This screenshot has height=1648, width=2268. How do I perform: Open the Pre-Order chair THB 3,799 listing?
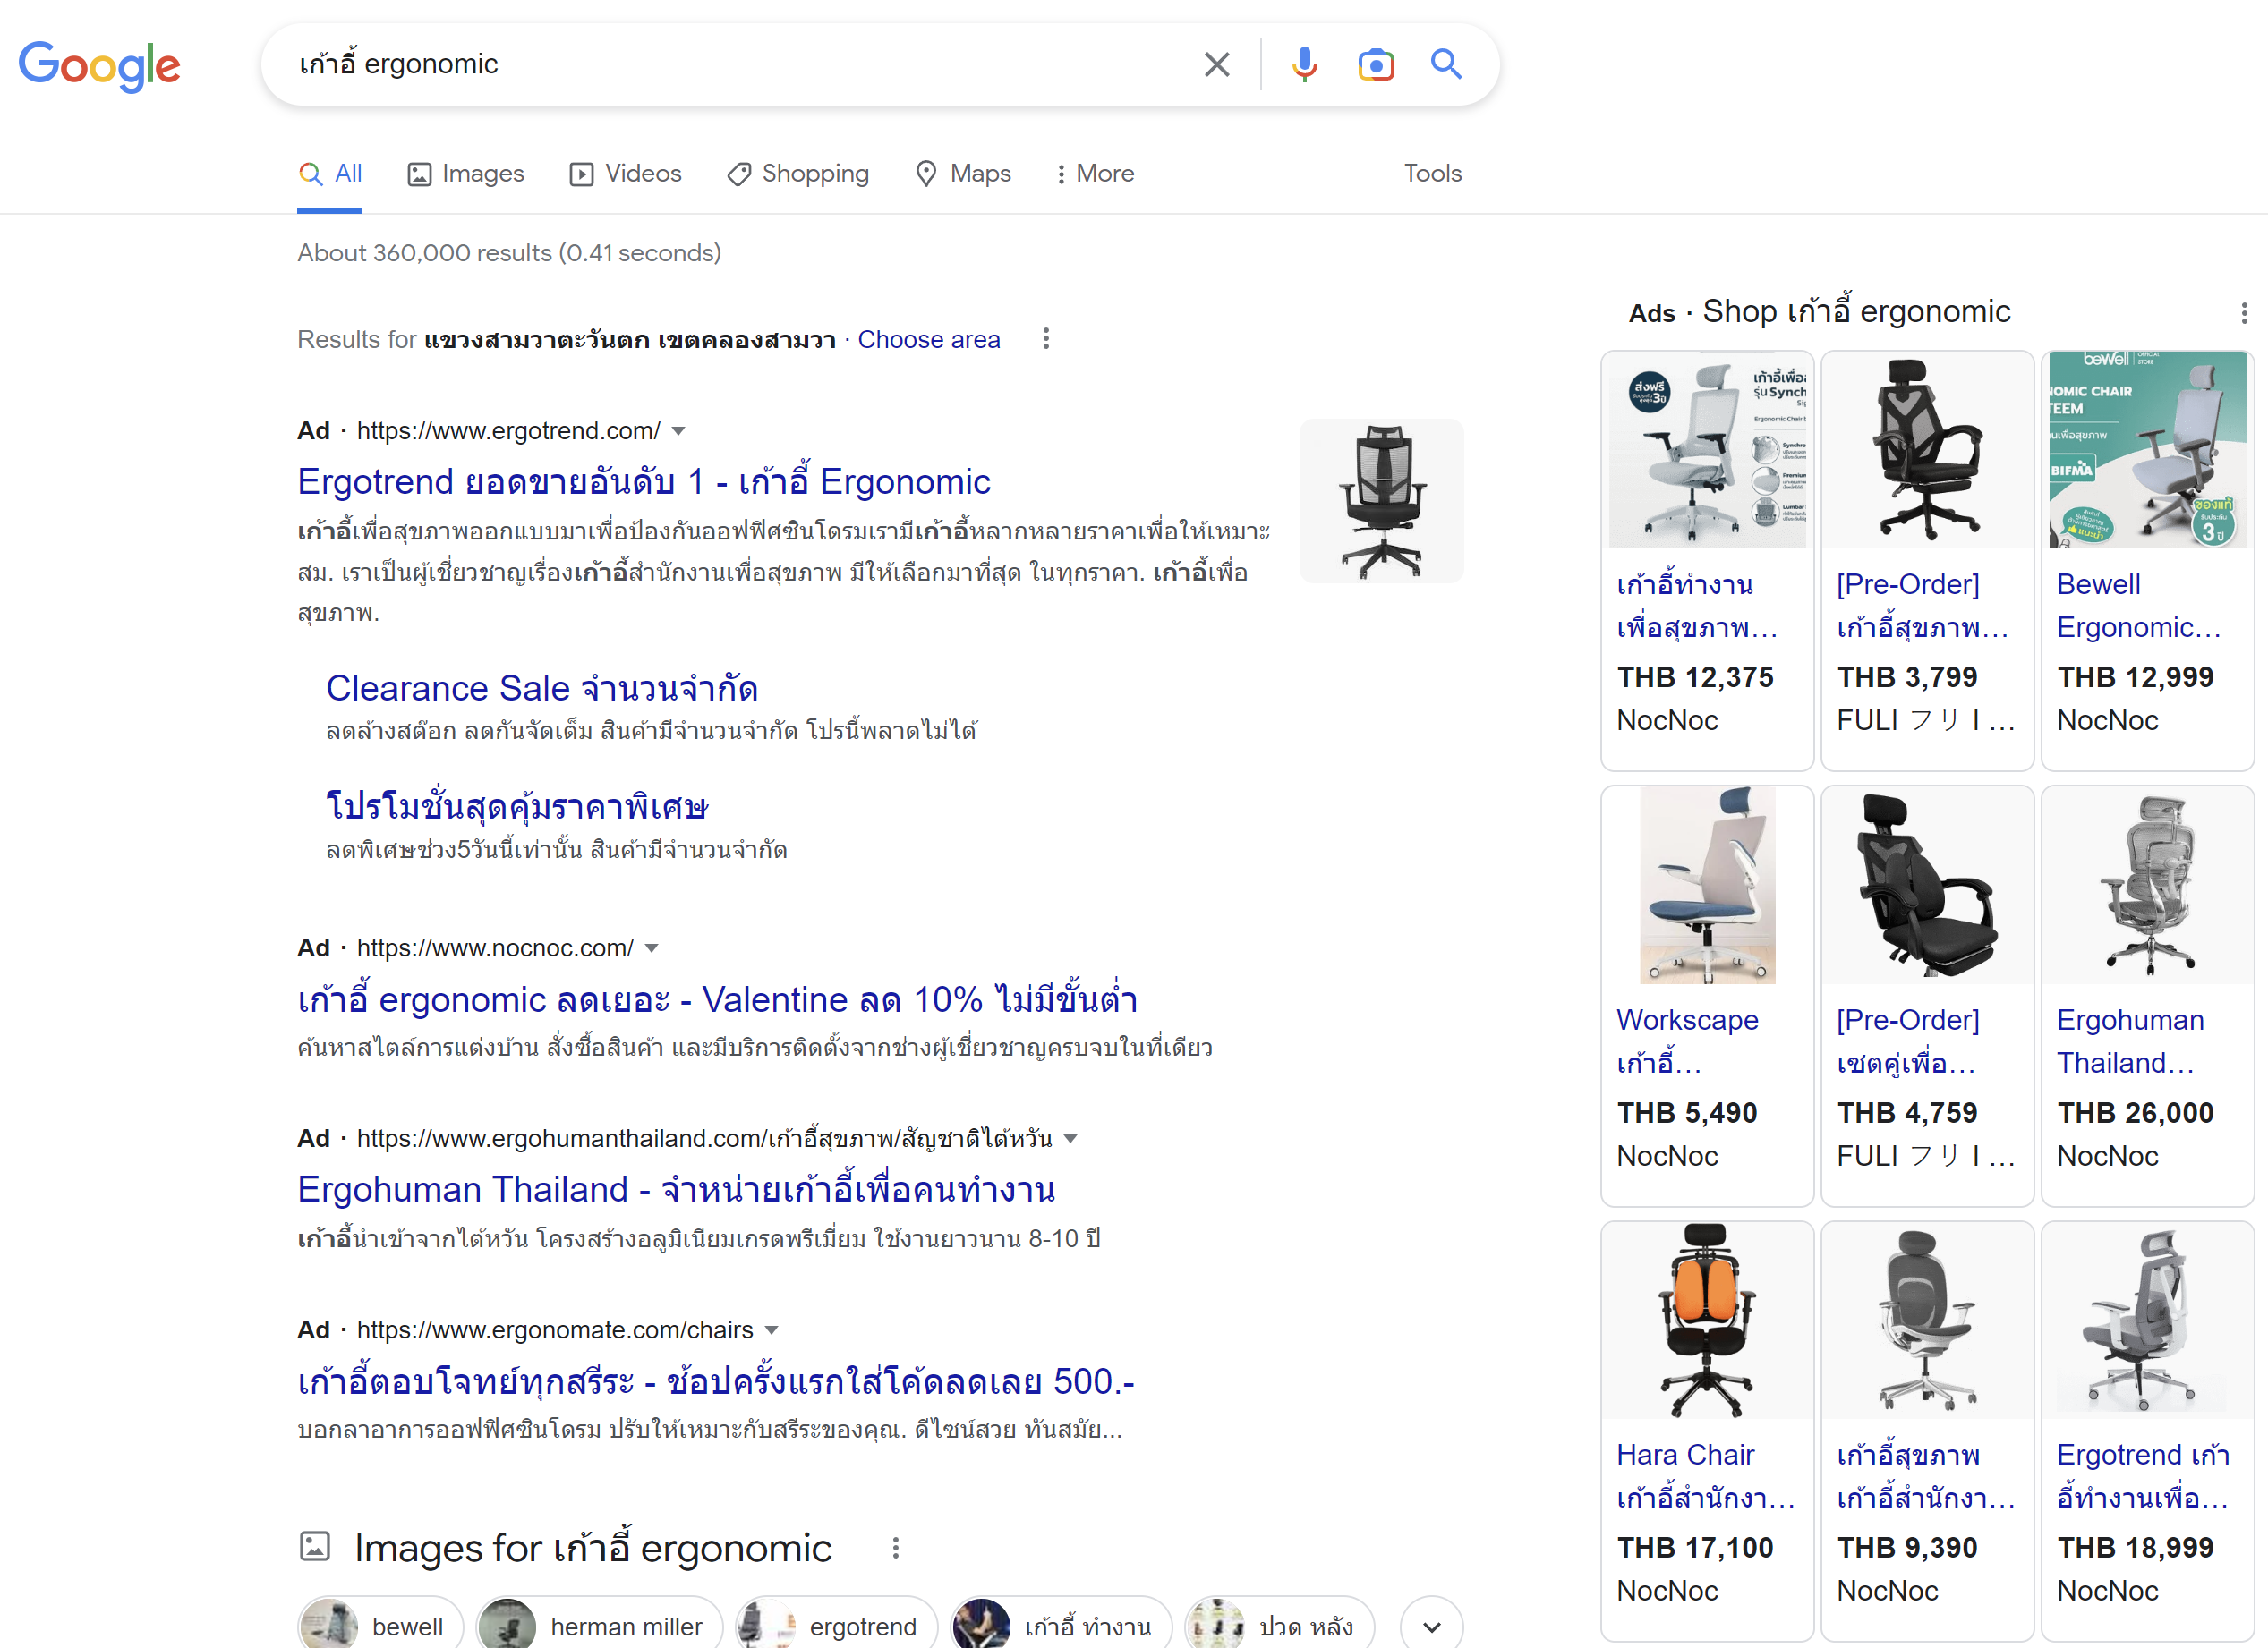click(x=1922, y=606)
